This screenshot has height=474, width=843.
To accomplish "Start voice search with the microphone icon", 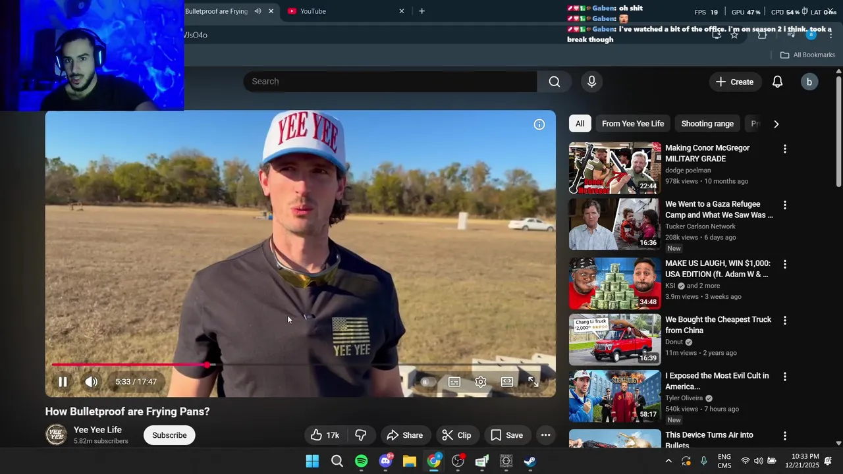I will pos(591,82).
